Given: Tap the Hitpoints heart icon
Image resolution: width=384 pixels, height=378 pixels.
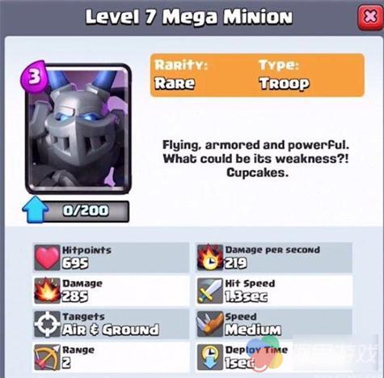Looking at the screenshot, I should (x=47, y=257).
